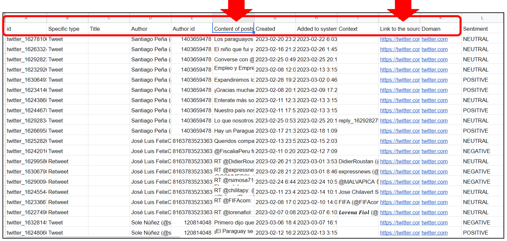Click the twitter.com link beside the NEGATIVE Sole Núñez row

435,222
